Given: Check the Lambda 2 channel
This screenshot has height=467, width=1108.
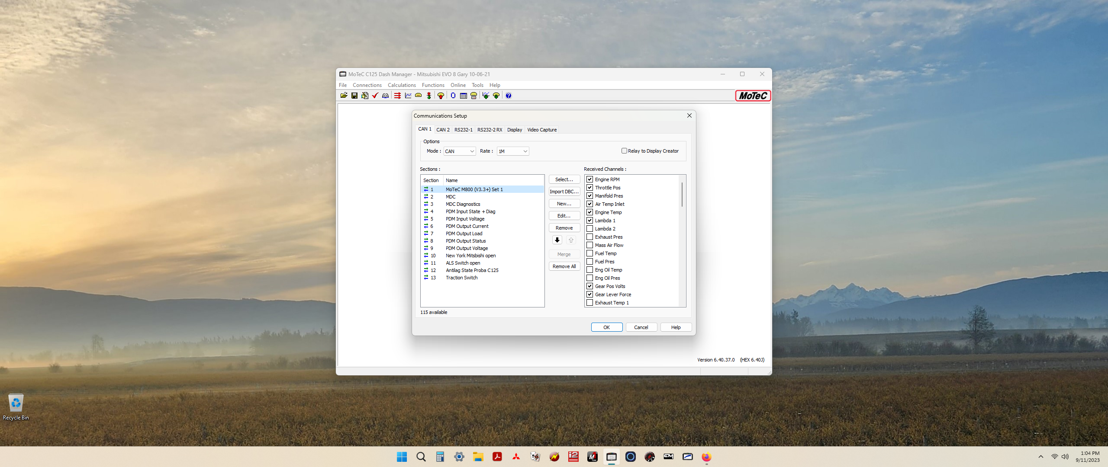Looking at the screenshot, I should (x=589, y=228).
